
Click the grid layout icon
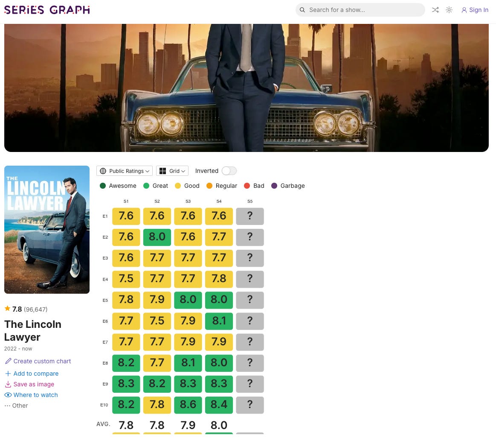(162, 171)
